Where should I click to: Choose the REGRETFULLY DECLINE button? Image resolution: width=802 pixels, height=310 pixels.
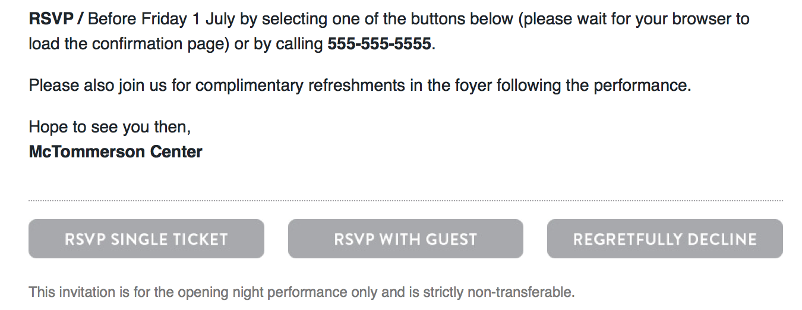click(x=665, y=239)
